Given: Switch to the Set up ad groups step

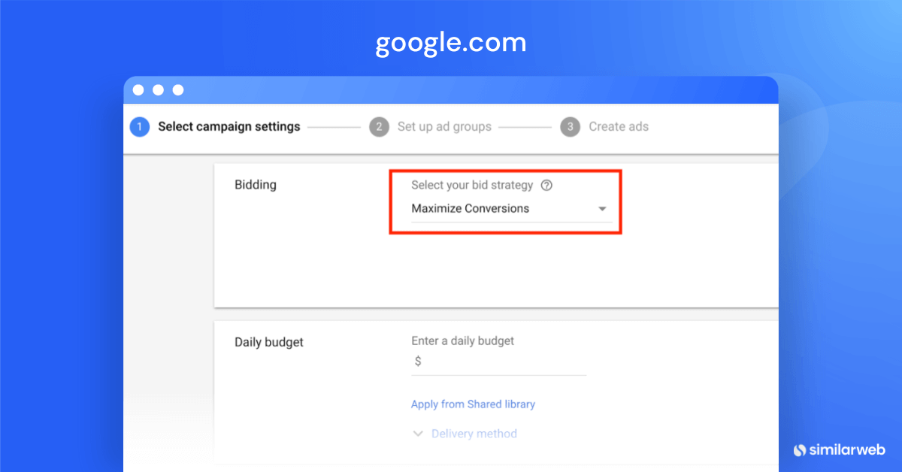Looking at the screenshot, I should point(444,126).
